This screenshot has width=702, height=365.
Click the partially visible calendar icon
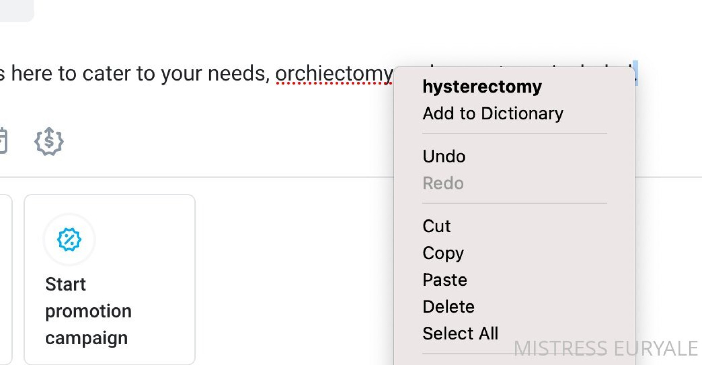[3, 141]
